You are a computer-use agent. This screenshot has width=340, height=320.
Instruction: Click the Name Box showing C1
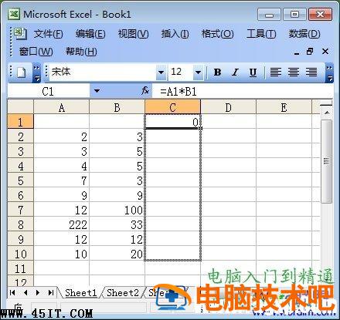[x=49, y=91]
